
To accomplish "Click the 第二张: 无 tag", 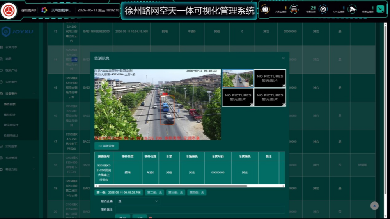I will 154,193.
